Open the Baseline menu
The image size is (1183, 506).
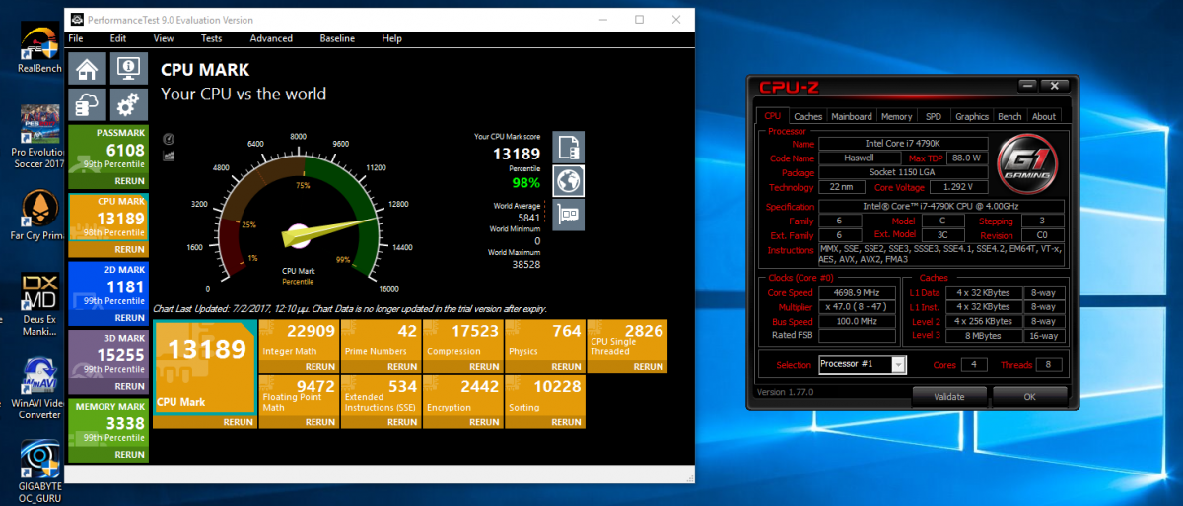pyautogui.click(x=337, y=38)
